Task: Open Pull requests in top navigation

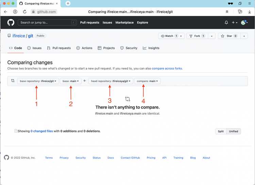Action: [90, 23]
